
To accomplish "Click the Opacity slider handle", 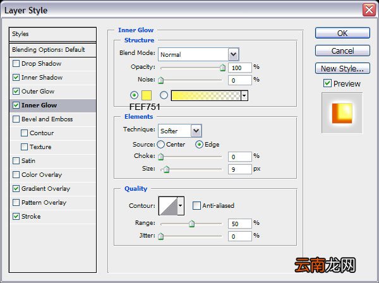I will tap(222, 68).
